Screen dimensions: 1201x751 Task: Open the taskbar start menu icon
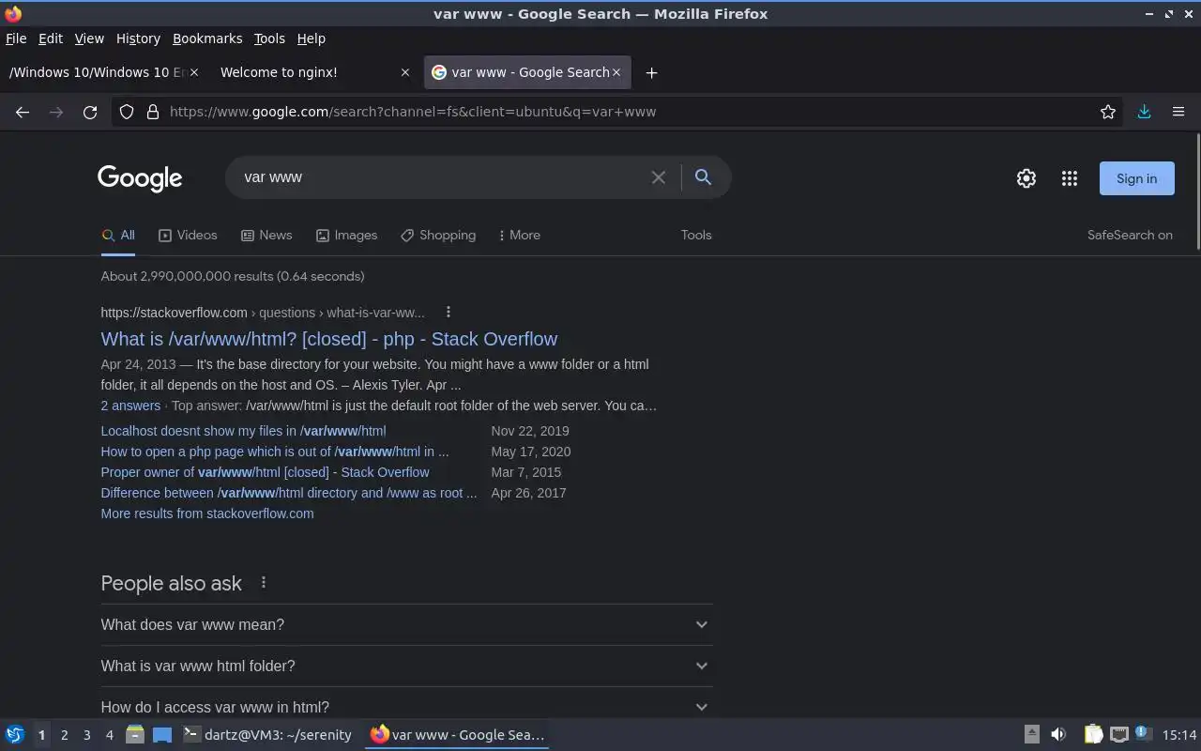click(14, 734)
